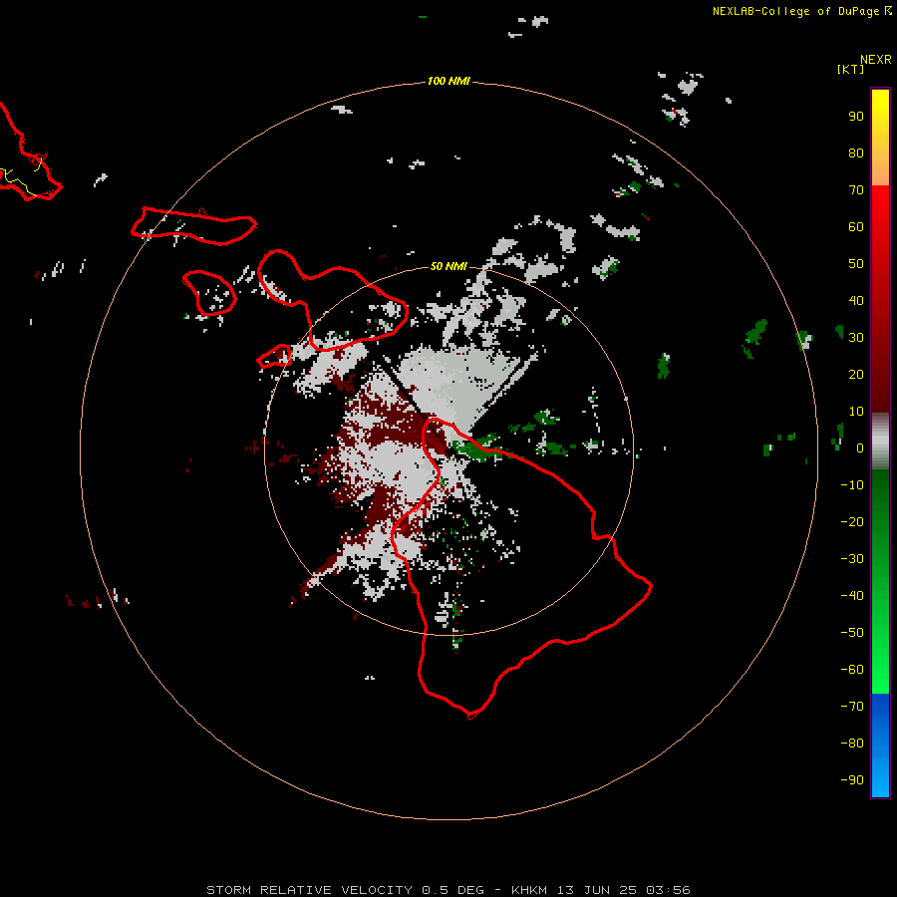The width and height of the screenshot is (897, 897).
Task: Click the -10 value on velocity scale
Action: click(852, 485)
